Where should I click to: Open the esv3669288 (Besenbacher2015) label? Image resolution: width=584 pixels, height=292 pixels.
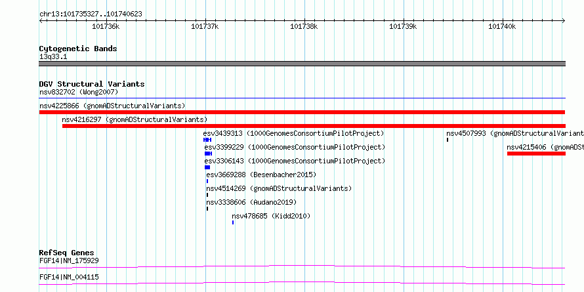261,175
